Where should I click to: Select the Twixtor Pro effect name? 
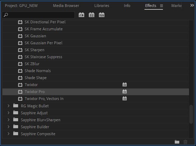34,92
